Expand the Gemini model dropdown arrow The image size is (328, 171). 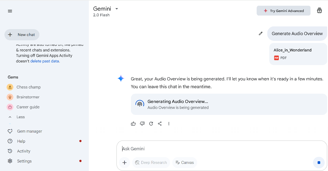117,9
